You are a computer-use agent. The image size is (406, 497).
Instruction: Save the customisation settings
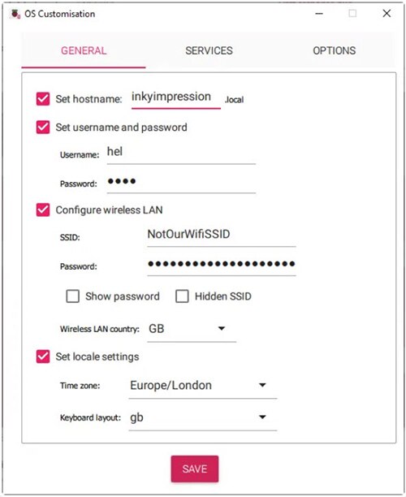(x=195, y=469)
